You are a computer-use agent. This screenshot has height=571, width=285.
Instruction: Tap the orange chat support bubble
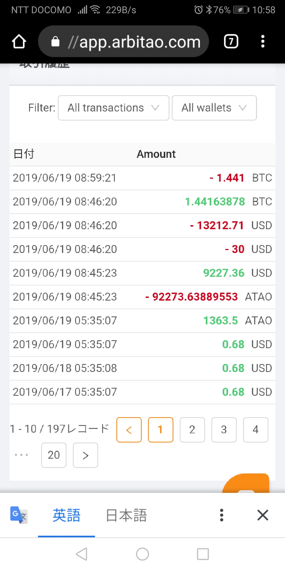[x=246, y=483]
